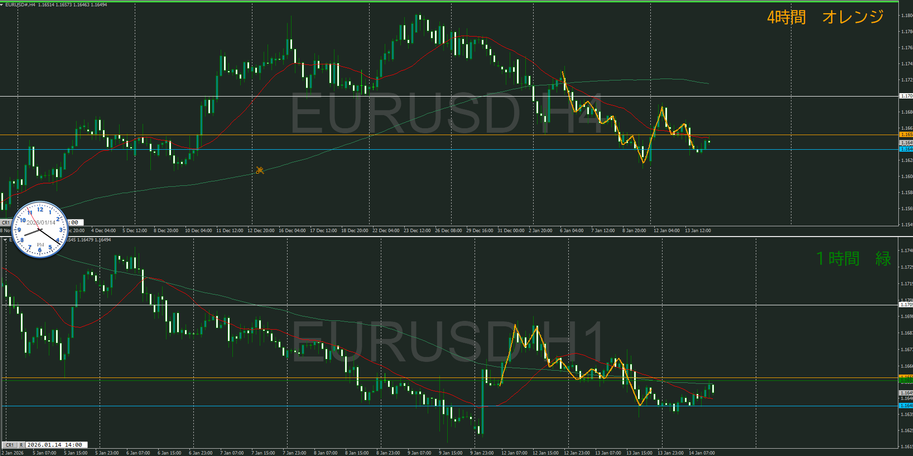913x456 pixels.
Task: Click the divider between H4 and H1 charts
Action: tap(449, 236)
